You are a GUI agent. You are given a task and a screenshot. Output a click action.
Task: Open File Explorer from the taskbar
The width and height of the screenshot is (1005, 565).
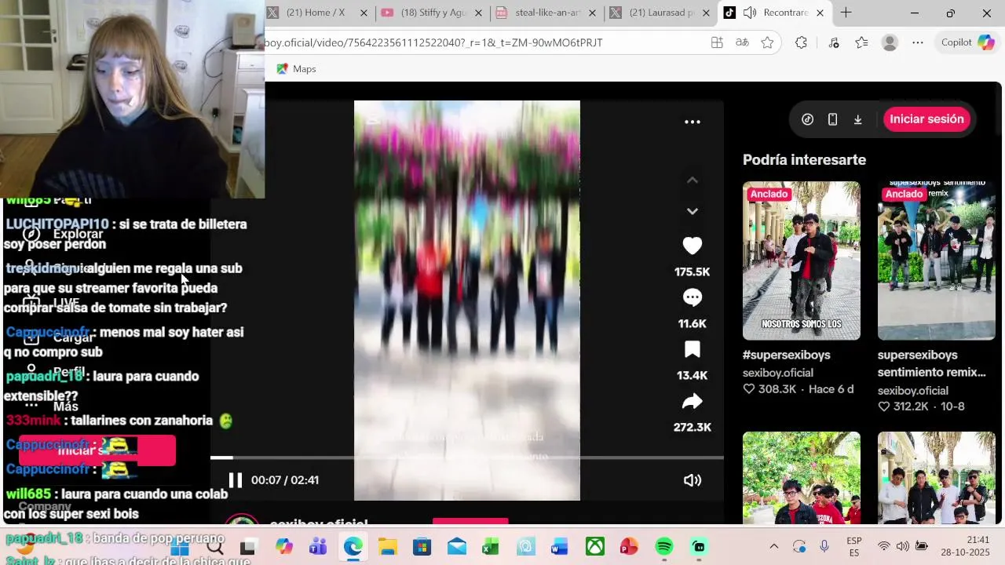tap(388, 546)
